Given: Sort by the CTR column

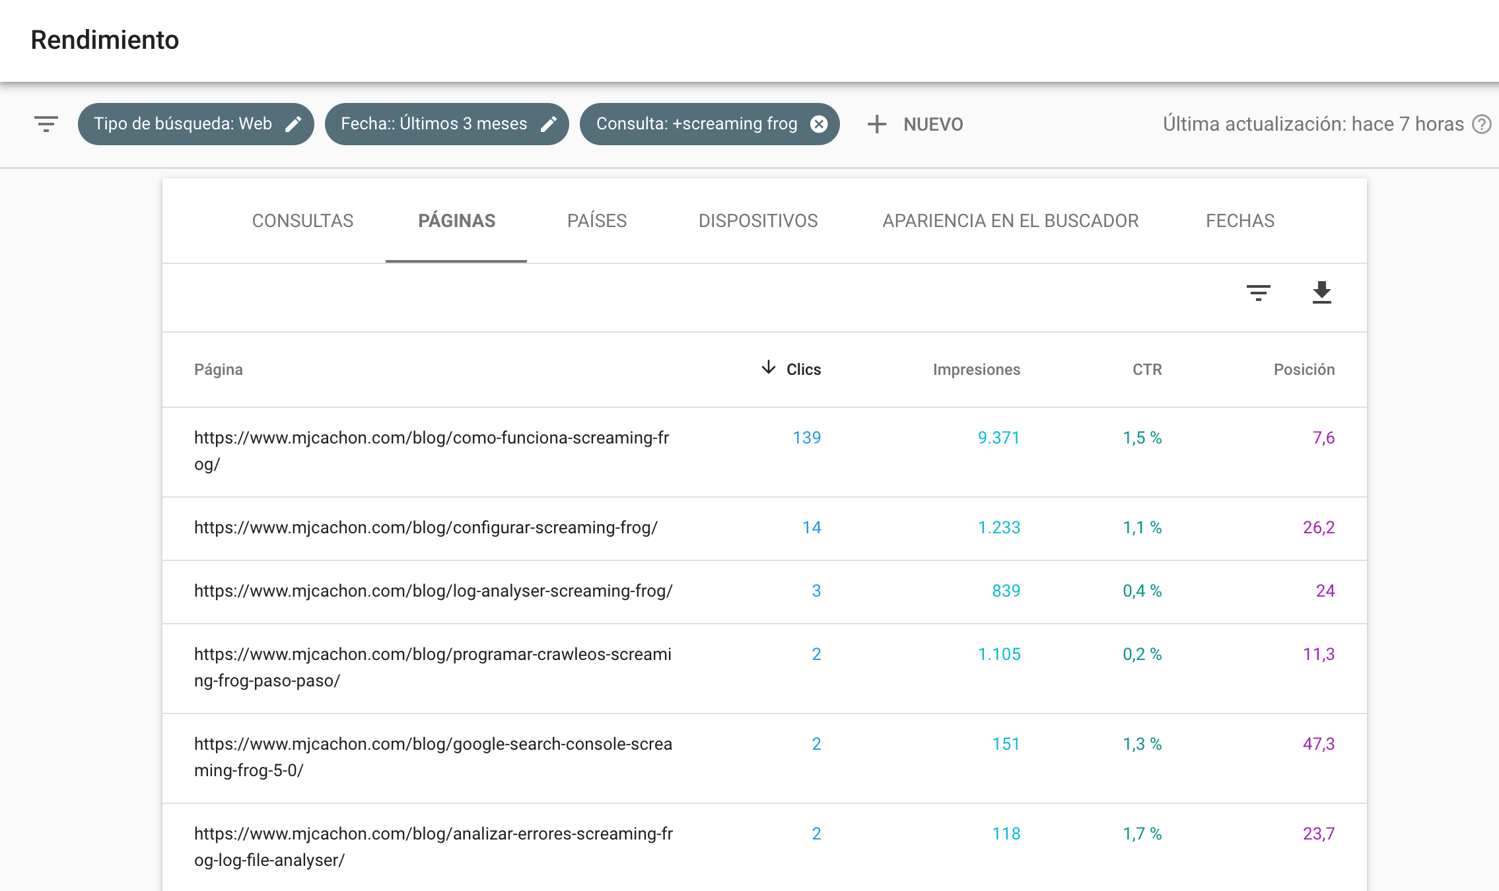Looking at the screenshot, I should click(1147, 370).
